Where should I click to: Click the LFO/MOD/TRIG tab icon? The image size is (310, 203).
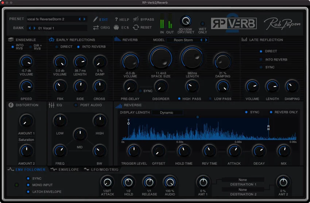pyautogui.click(x=86, y=169)
